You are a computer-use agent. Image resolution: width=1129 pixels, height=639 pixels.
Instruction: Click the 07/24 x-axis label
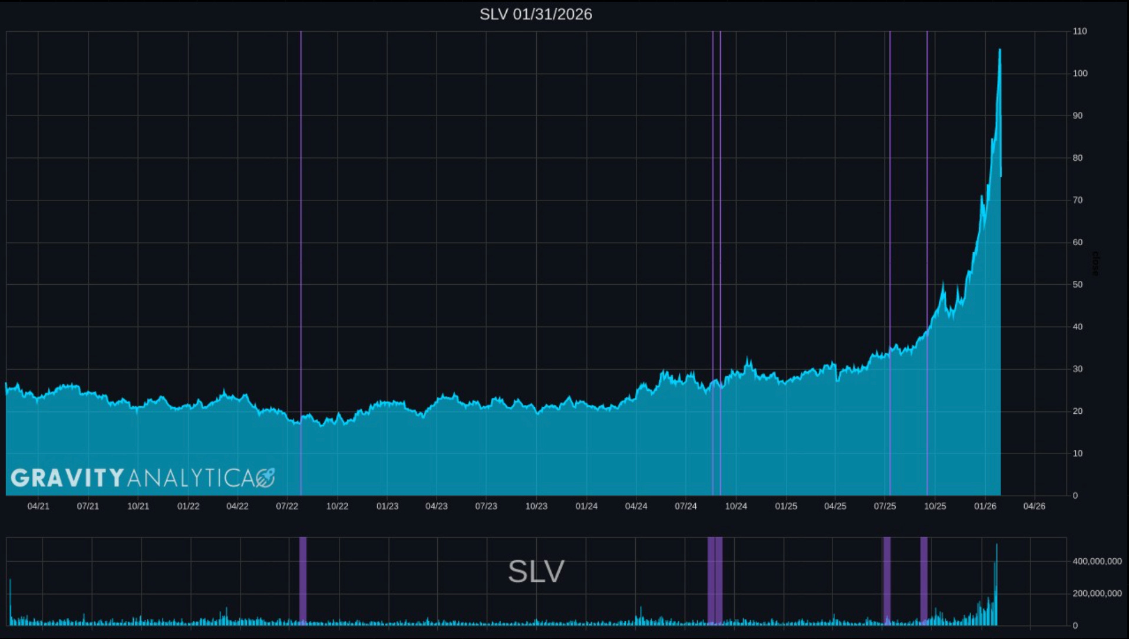686,506
